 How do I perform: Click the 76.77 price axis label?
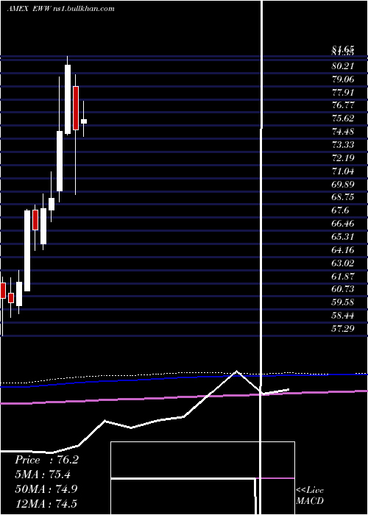point(343,105)
